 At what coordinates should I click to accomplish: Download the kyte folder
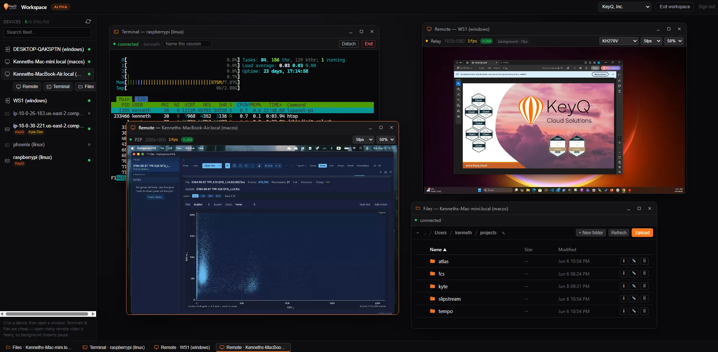(624, 286)
